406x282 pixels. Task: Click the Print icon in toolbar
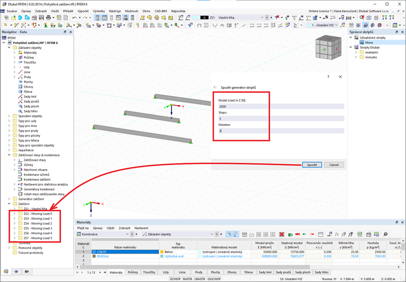(x=48, y=18)
